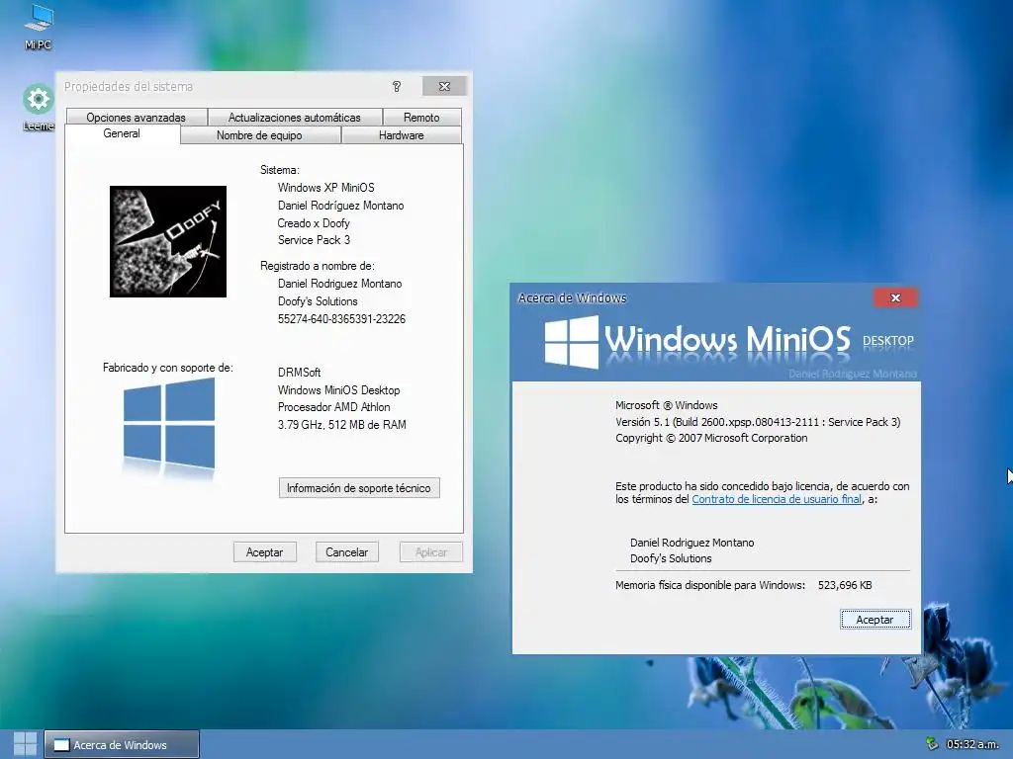
Task: Click Daniel Rodriguez Montano in Acerca de Windows
Action: coord(691,543)
